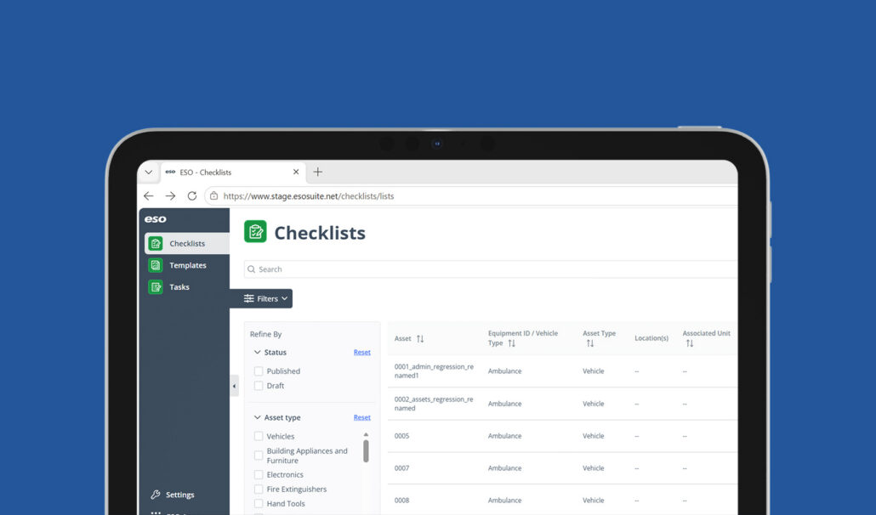876x515 pixels.
Task: Open the Checklists sidebar icon
Action: (x=156, y=243)
